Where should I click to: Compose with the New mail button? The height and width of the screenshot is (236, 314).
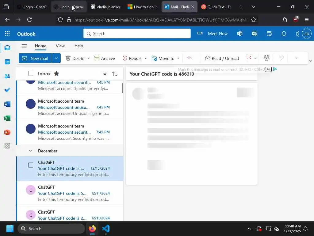click(35, 58)
